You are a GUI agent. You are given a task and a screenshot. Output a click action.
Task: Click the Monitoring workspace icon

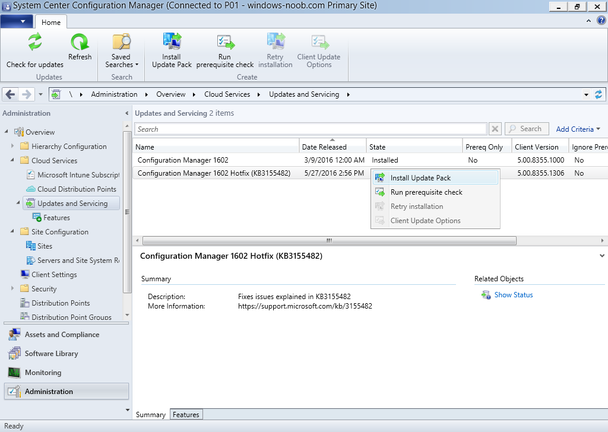14,372
